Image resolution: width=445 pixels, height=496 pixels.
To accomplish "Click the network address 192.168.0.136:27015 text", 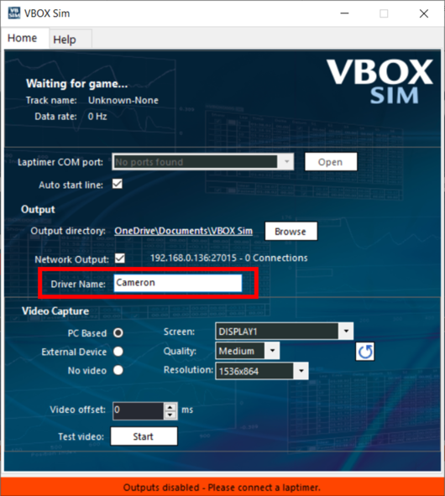I will (x=193, y=258).
